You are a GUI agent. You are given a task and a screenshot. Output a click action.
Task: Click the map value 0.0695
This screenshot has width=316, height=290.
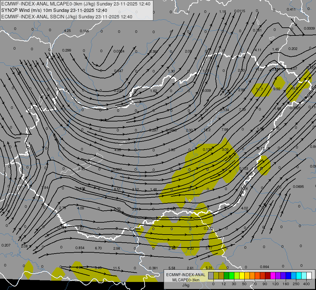click(x=299, y=187)
